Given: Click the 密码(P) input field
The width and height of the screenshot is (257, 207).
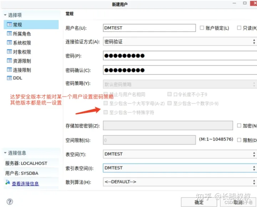Looking at the screenshot, I should point(180,56).
